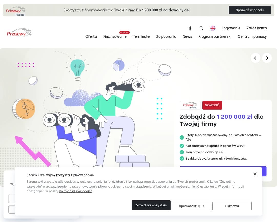Open Centrum pomocy link
Viewport: 277px width, 222px height.
252,36
